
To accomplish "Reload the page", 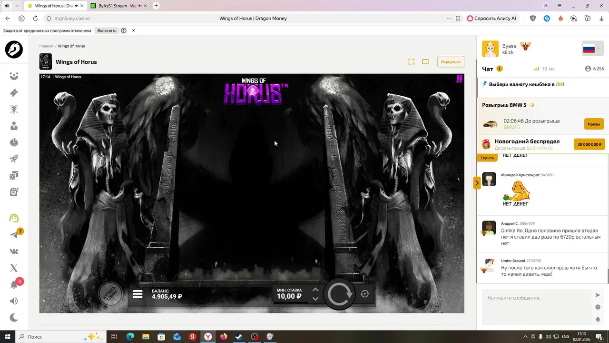I will [35, 19].
